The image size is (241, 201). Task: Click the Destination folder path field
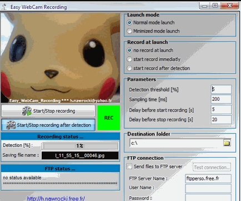[176, 143]
